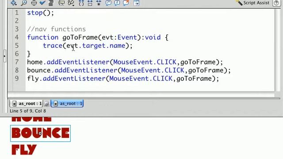Image resolution: width=283 pixels, height=159 pixels.
Task: Select the first as_root : 1 tab
Action: (26, 103)
